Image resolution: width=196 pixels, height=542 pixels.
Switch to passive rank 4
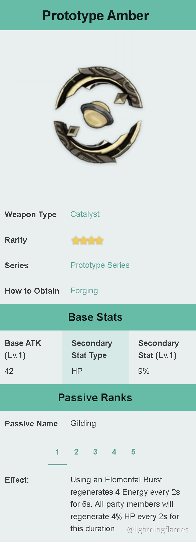pyautogui.click(x=114, y=452)
